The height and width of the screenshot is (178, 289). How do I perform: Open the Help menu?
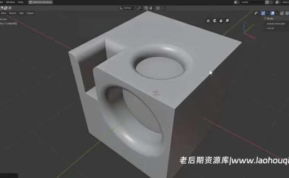pyautogui.click(x=20, y=2)
